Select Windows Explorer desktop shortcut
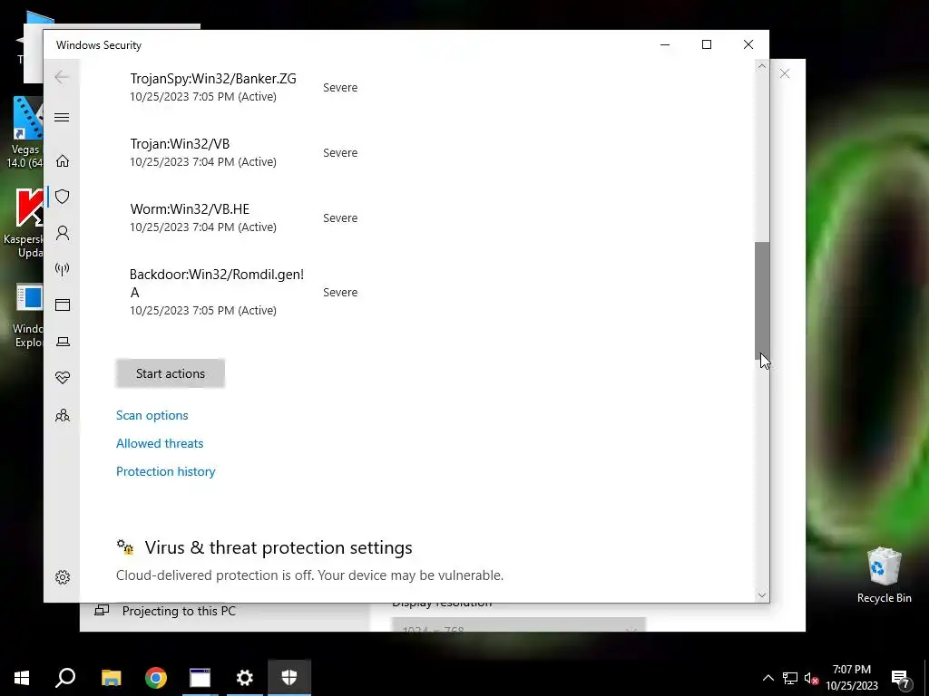929x696 pixels. tap(26, 314)
